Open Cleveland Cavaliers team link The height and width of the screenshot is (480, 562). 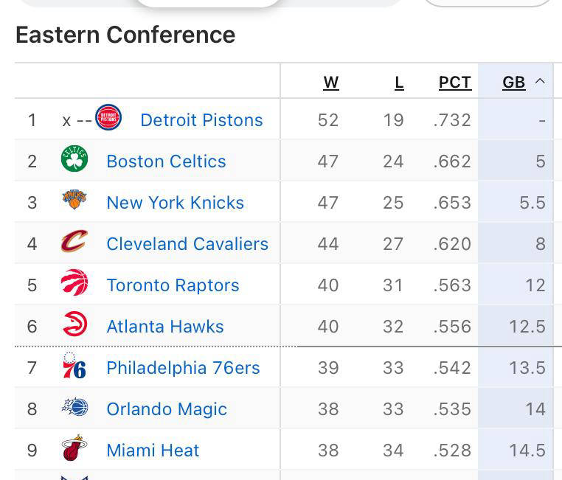click(187, 244)
